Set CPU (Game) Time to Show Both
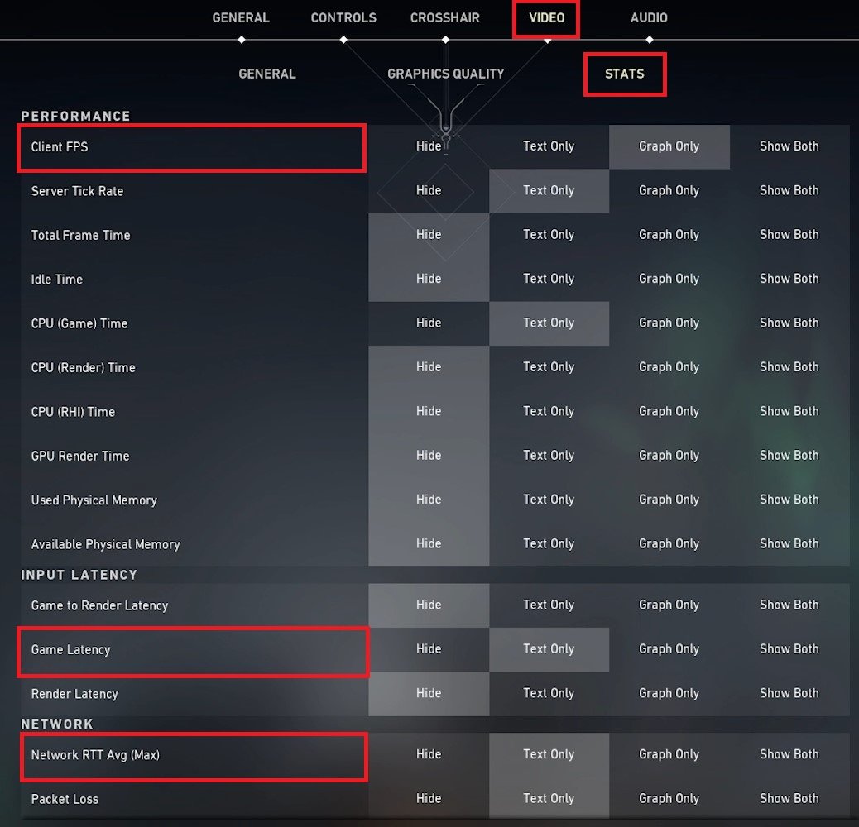The image size is (859, 827). (x=789, y=323)
